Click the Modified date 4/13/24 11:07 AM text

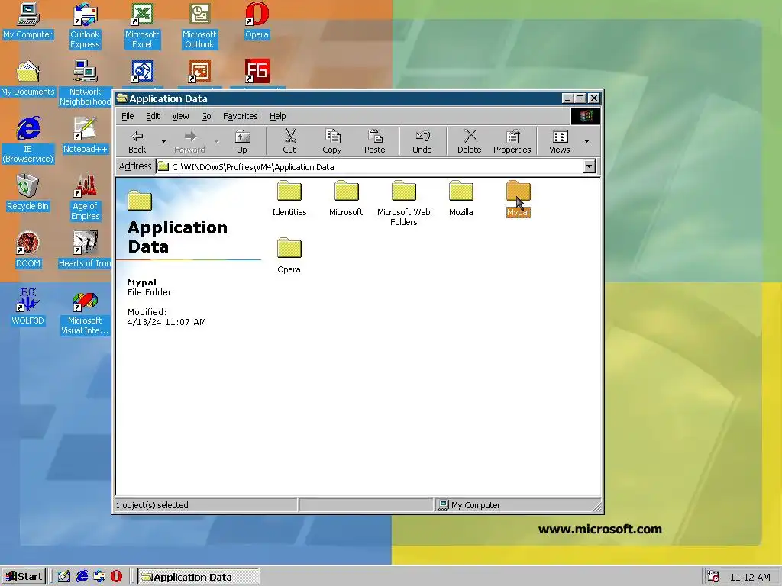(x=166, y=322)
